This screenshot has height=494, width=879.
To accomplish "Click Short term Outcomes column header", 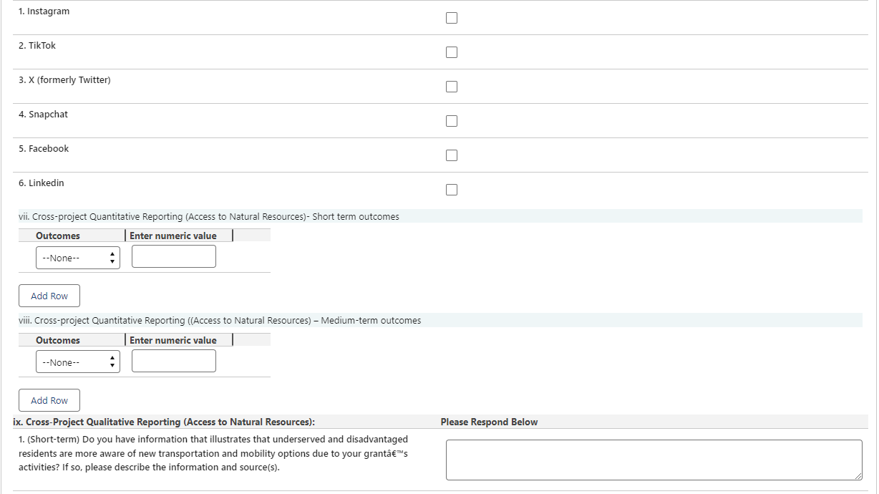I will pos(58,236).
